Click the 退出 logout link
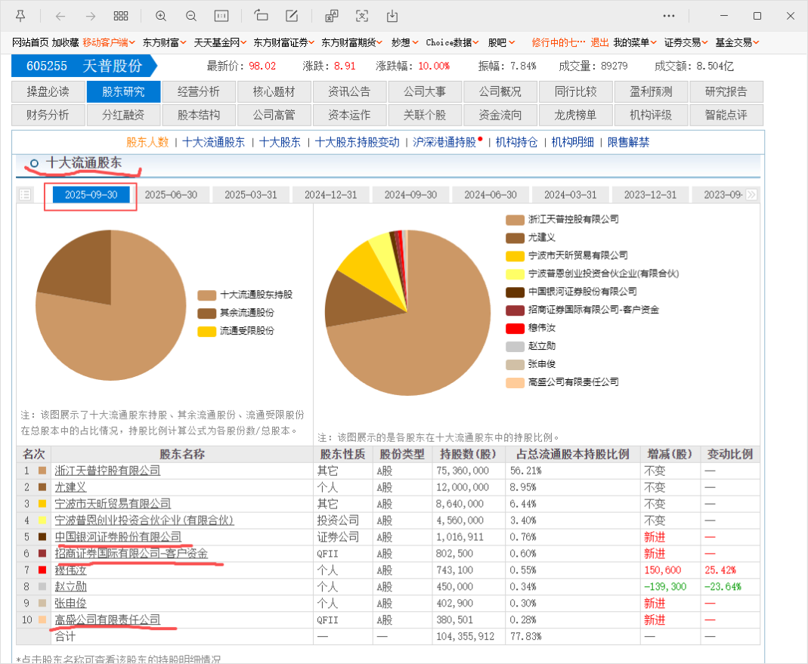This screenshot has width=808, height=664. point(599,43)
